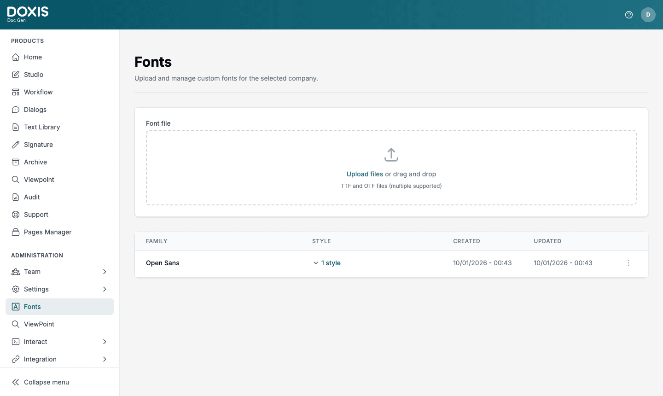The height and width of the screenshot is (396, 663).
Task: Click the Home house icon
Action: click(16, 57)
